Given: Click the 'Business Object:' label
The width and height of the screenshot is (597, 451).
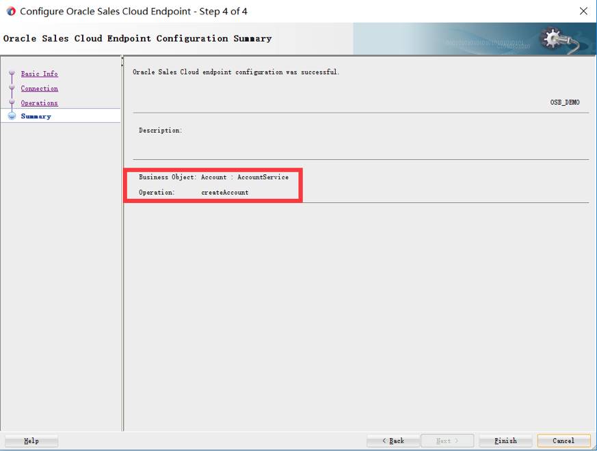Looking at the screenshot, I should coord(168,177).
